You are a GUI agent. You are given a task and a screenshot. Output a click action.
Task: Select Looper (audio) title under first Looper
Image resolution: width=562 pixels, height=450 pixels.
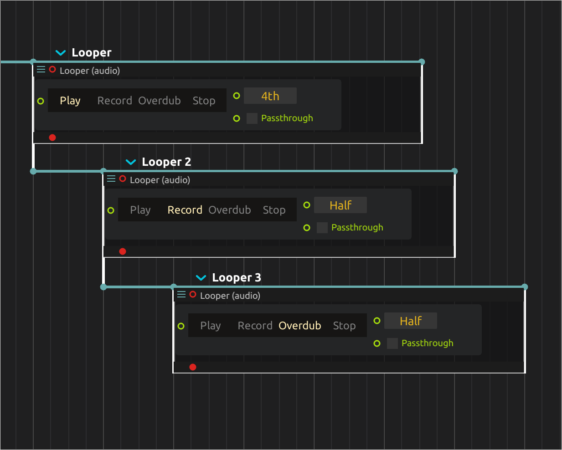tap(90, 71)
